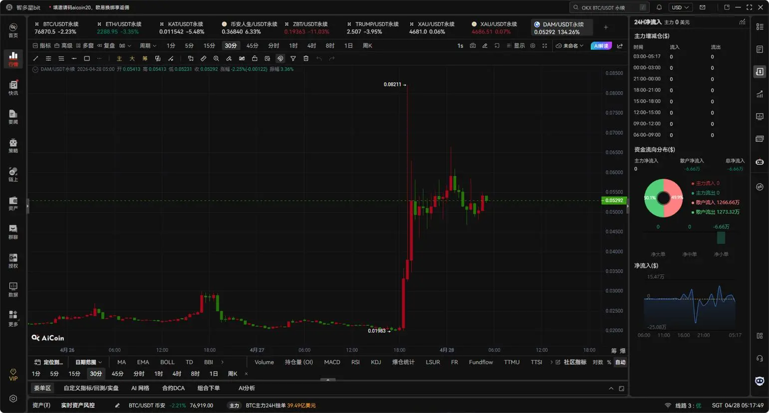
Task: Open the 链上 on-chain sidebar icon
Action: coord(13,174)
